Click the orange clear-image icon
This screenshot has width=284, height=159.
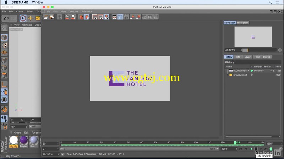pyautogui.click(x=81, y=17)
